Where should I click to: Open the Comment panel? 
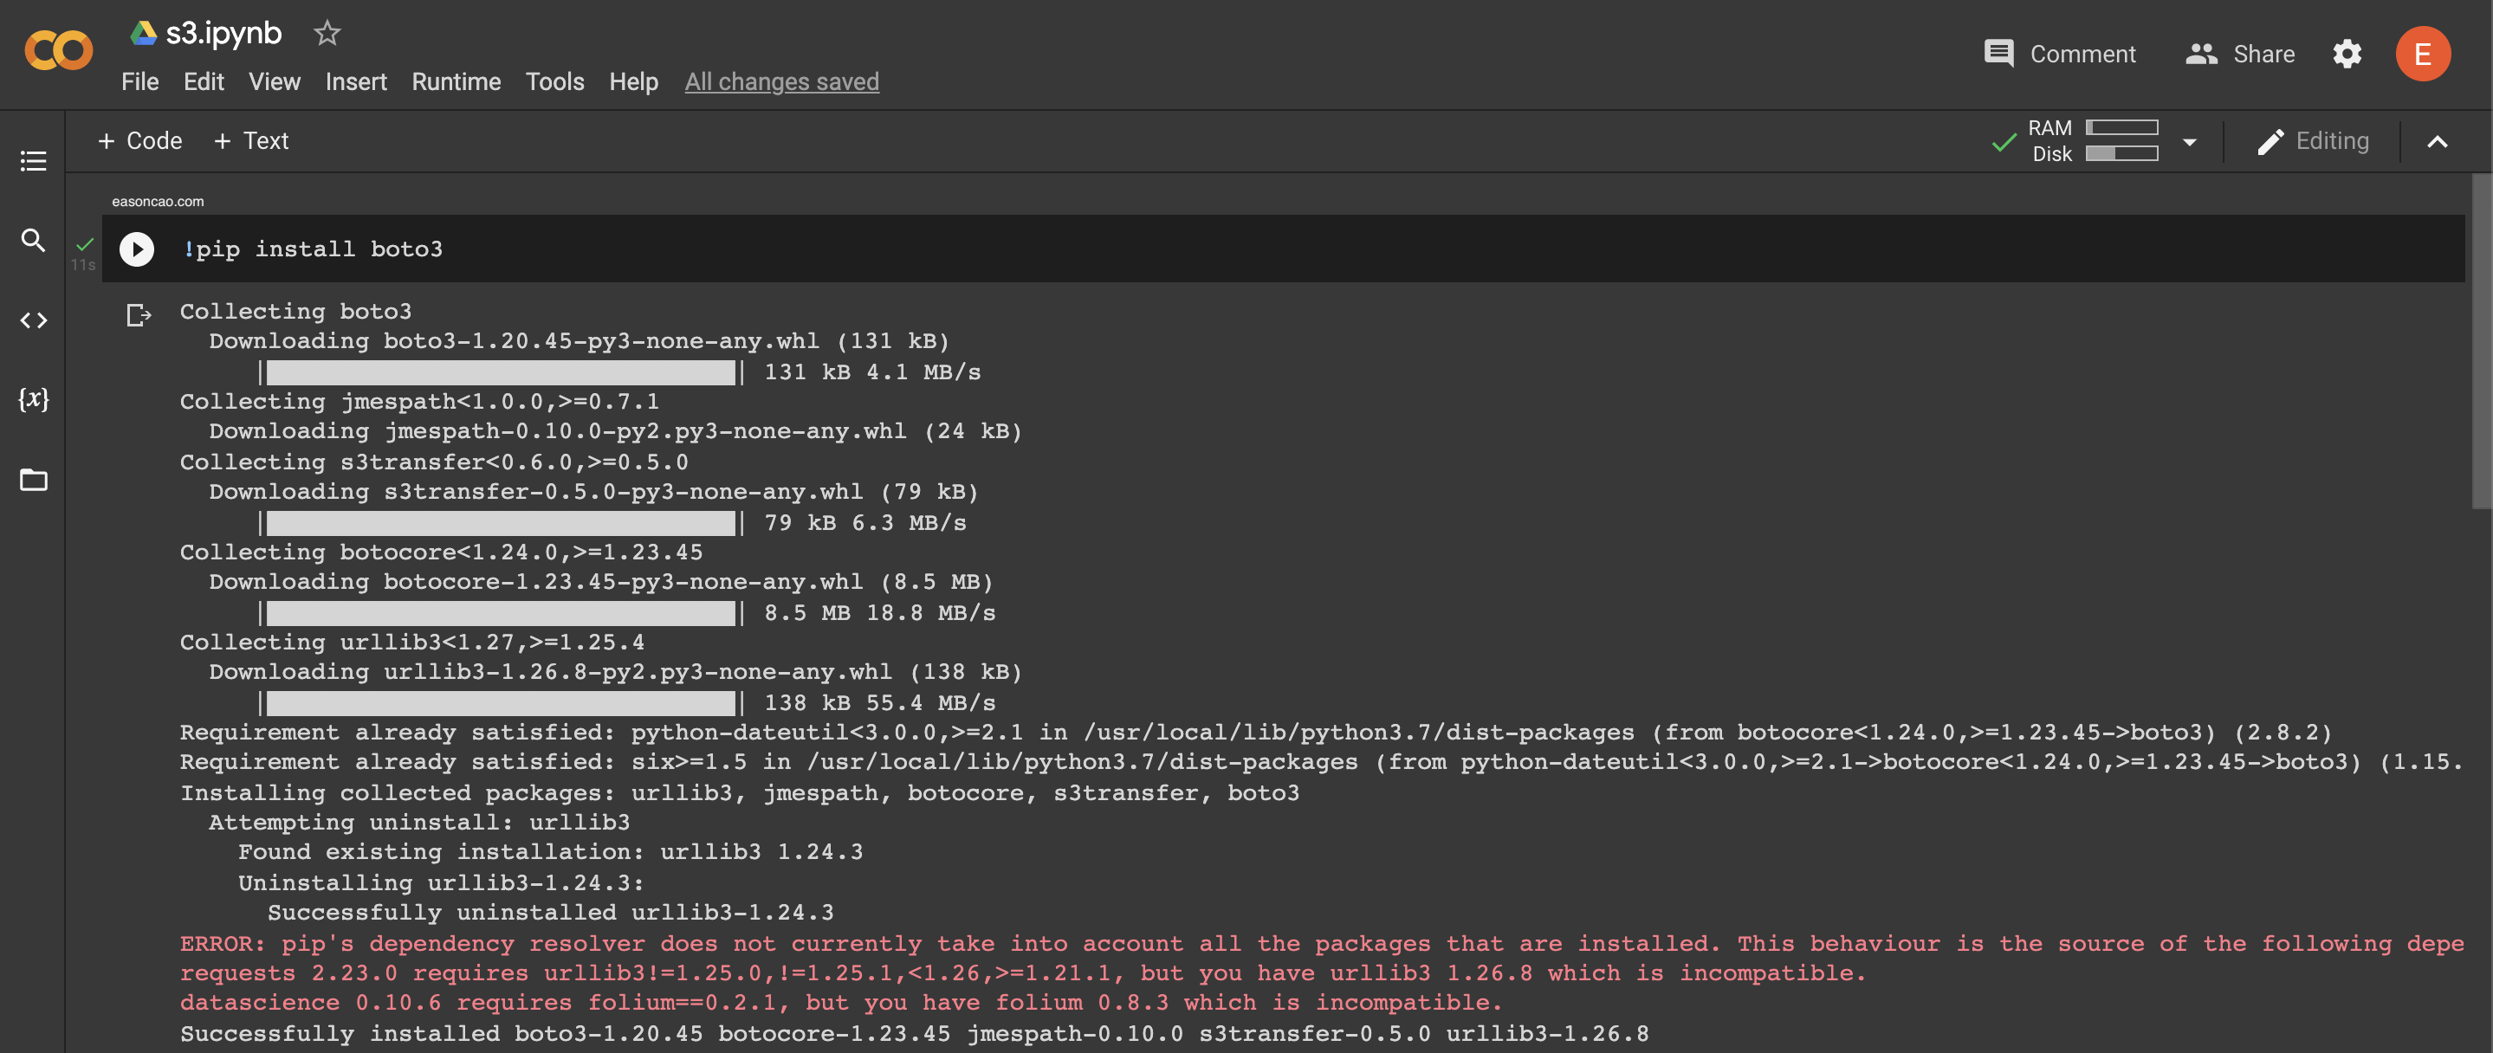click(2059, 55)
